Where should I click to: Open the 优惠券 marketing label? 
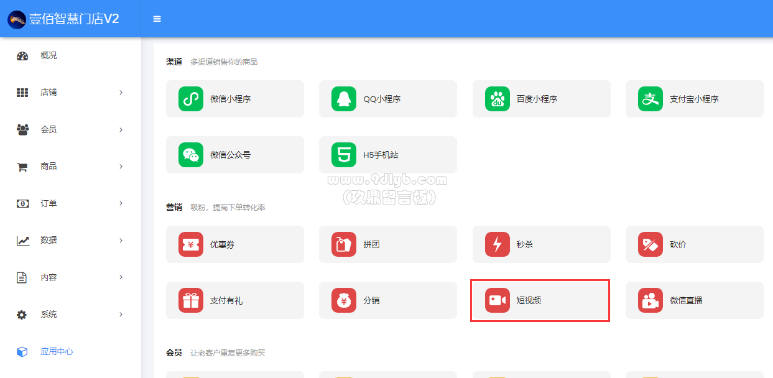click(222, 244)
